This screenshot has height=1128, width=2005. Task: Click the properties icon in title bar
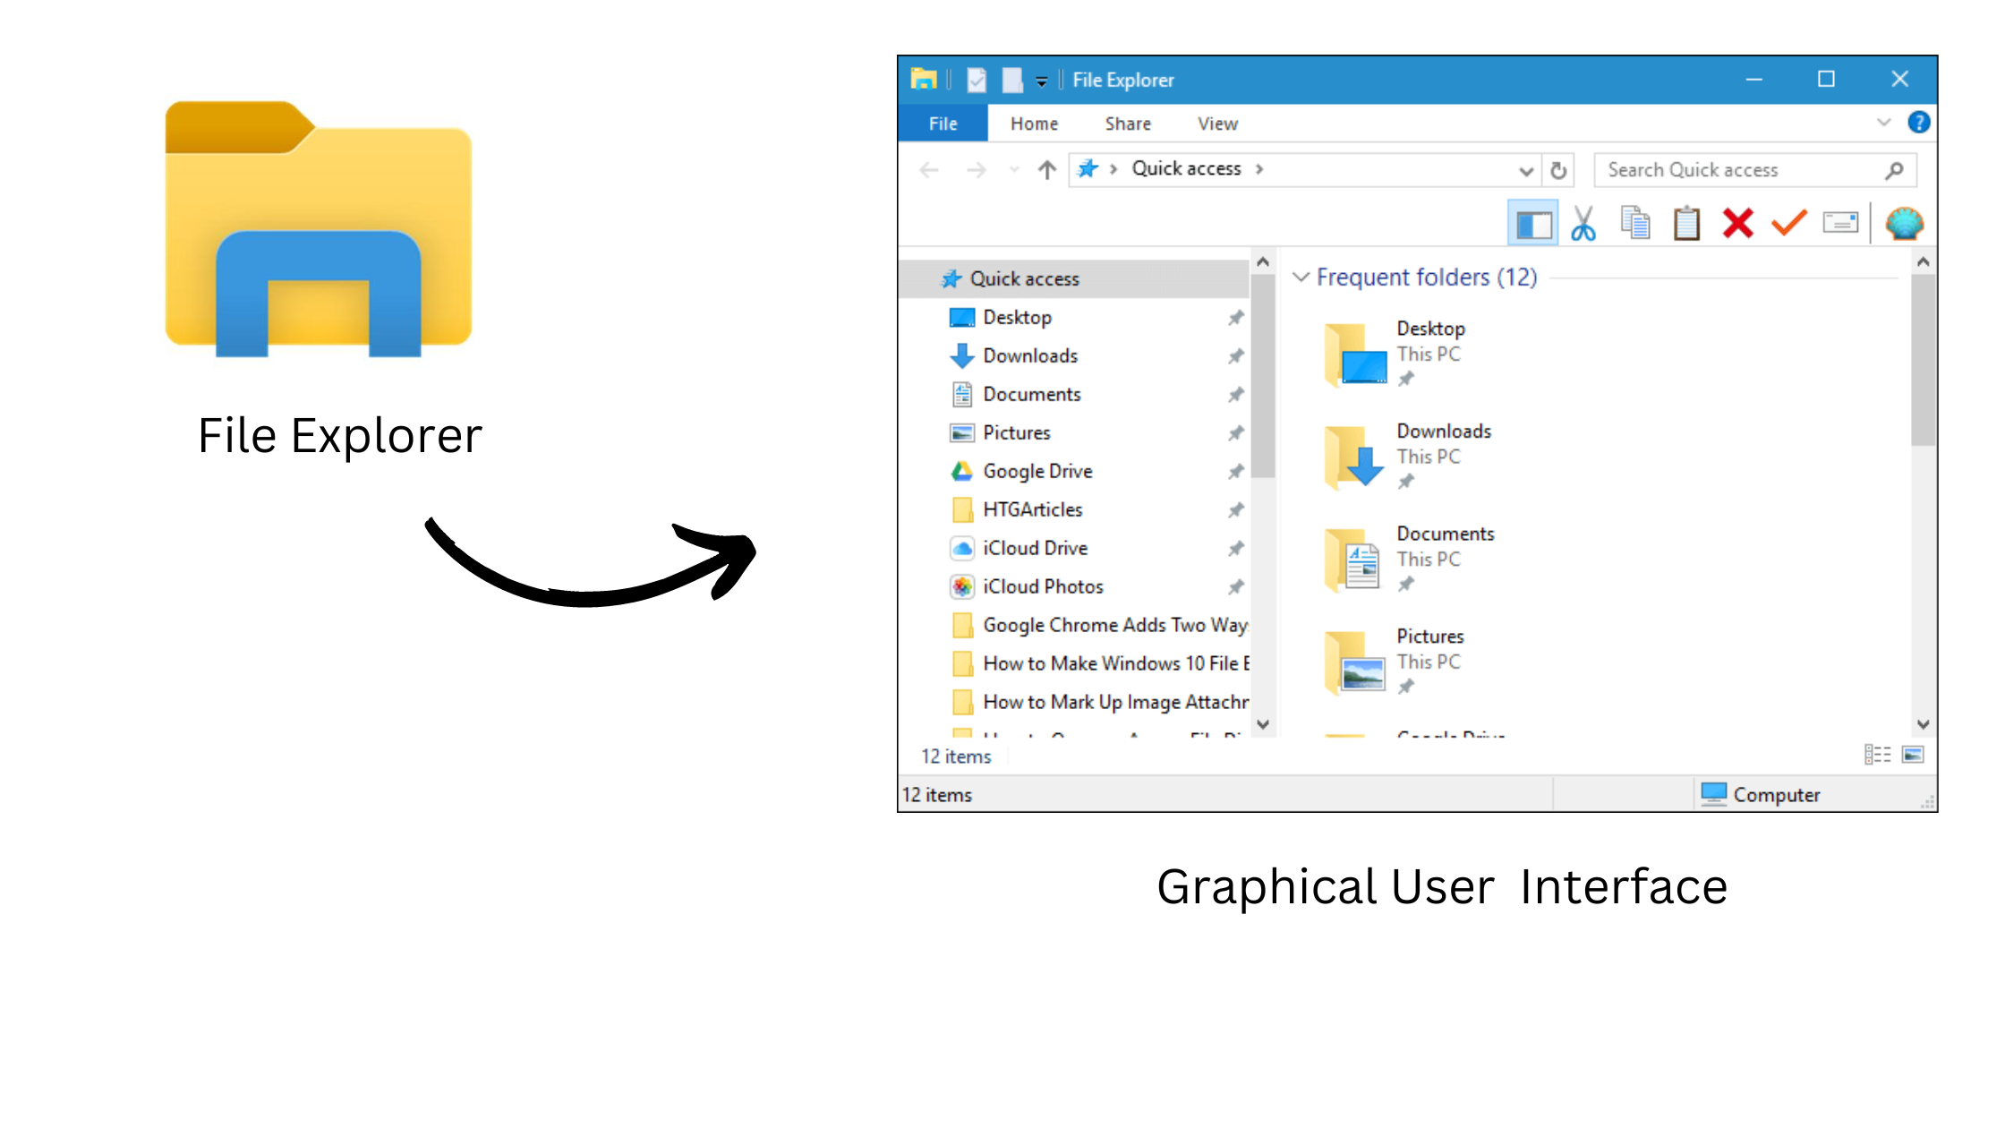click(x=977, y=81)
